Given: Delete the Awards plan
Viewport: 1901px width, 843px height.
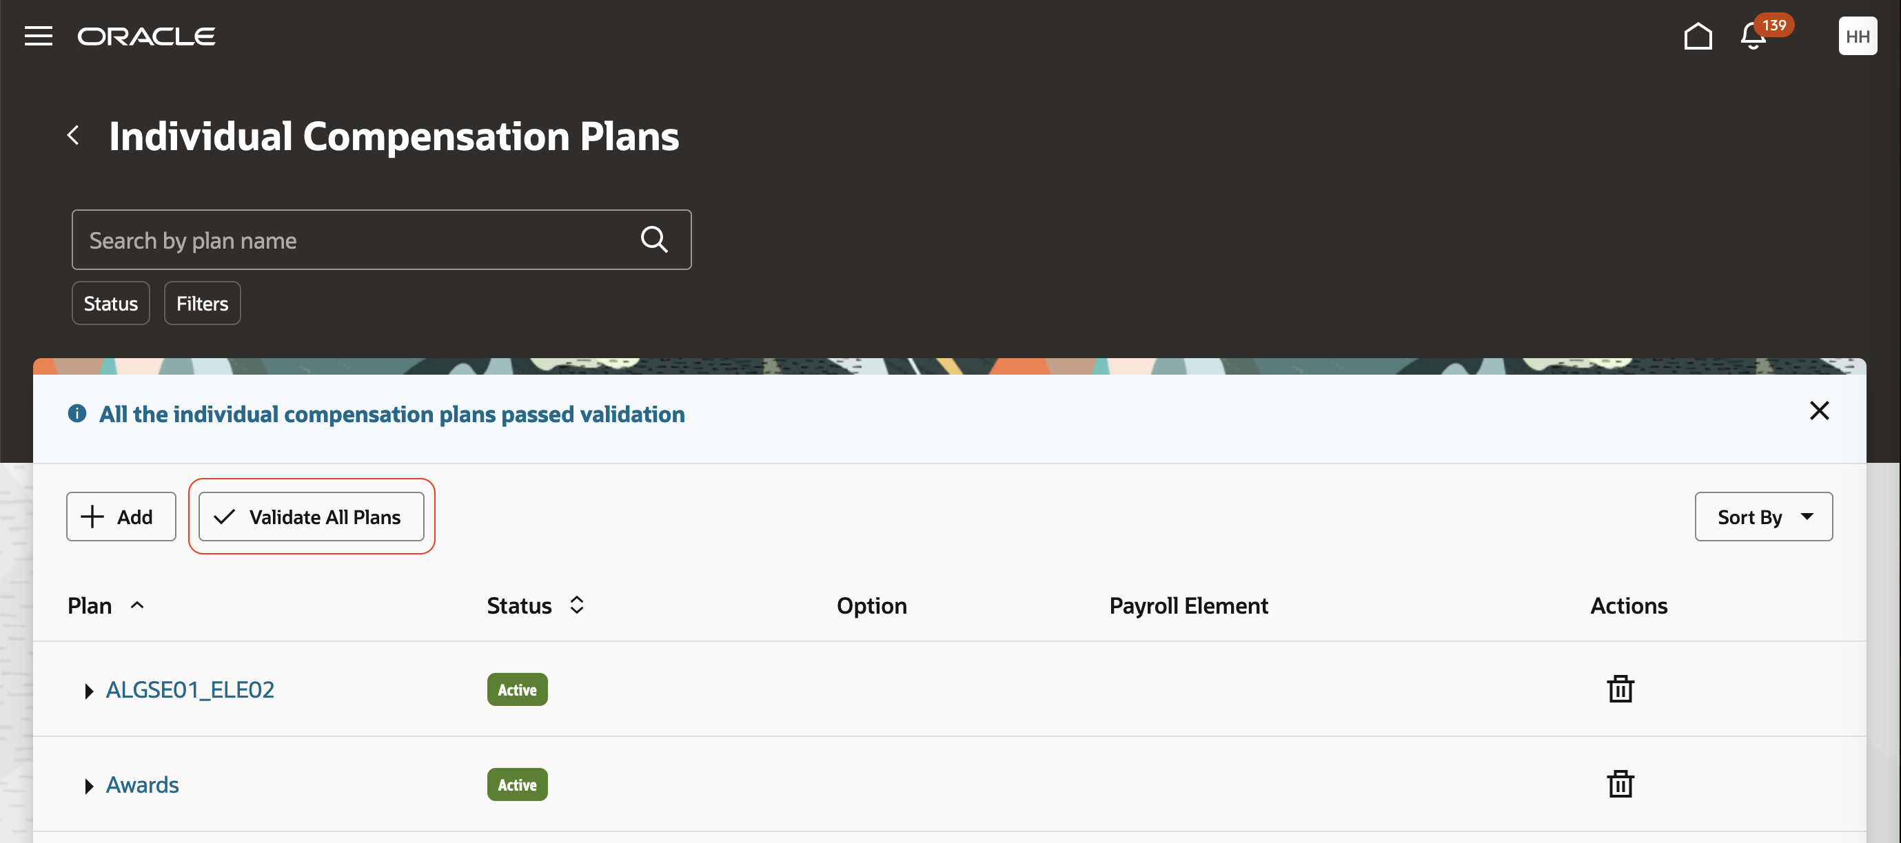Looking at the screenshot, I should point(1620,784).
